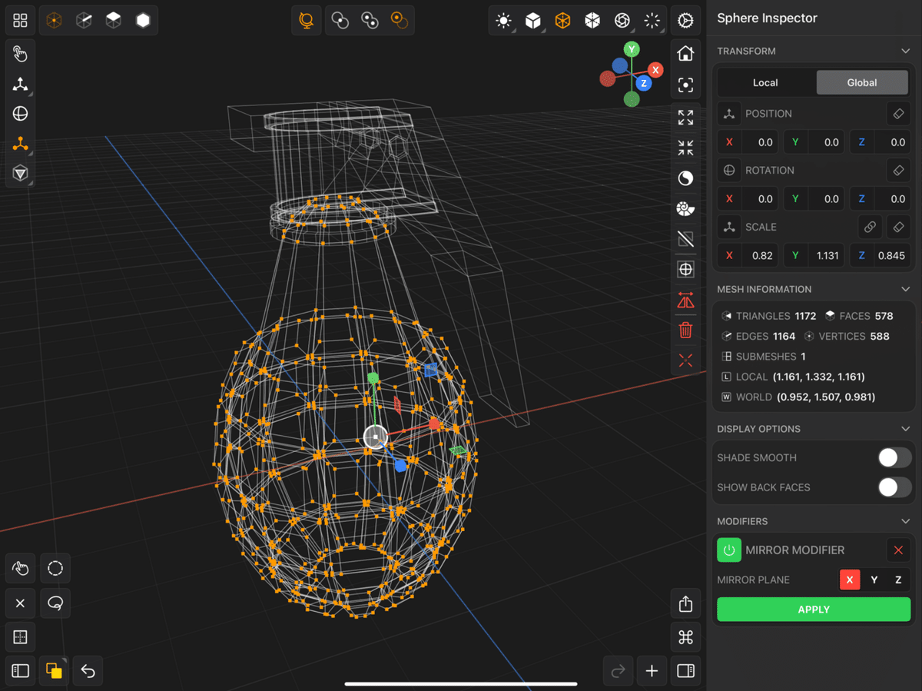The image size is (922, 691).
Task: Select the red mirror icon on right toolbar
Action: 685,300
